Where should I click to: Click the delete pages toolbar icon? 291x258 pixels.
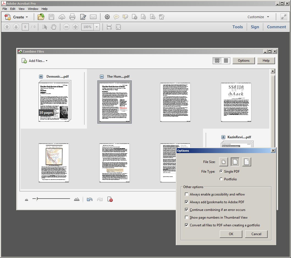tap(134, 17)
